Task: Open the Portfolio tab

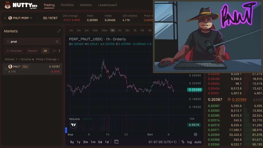Action: point(67,5)
